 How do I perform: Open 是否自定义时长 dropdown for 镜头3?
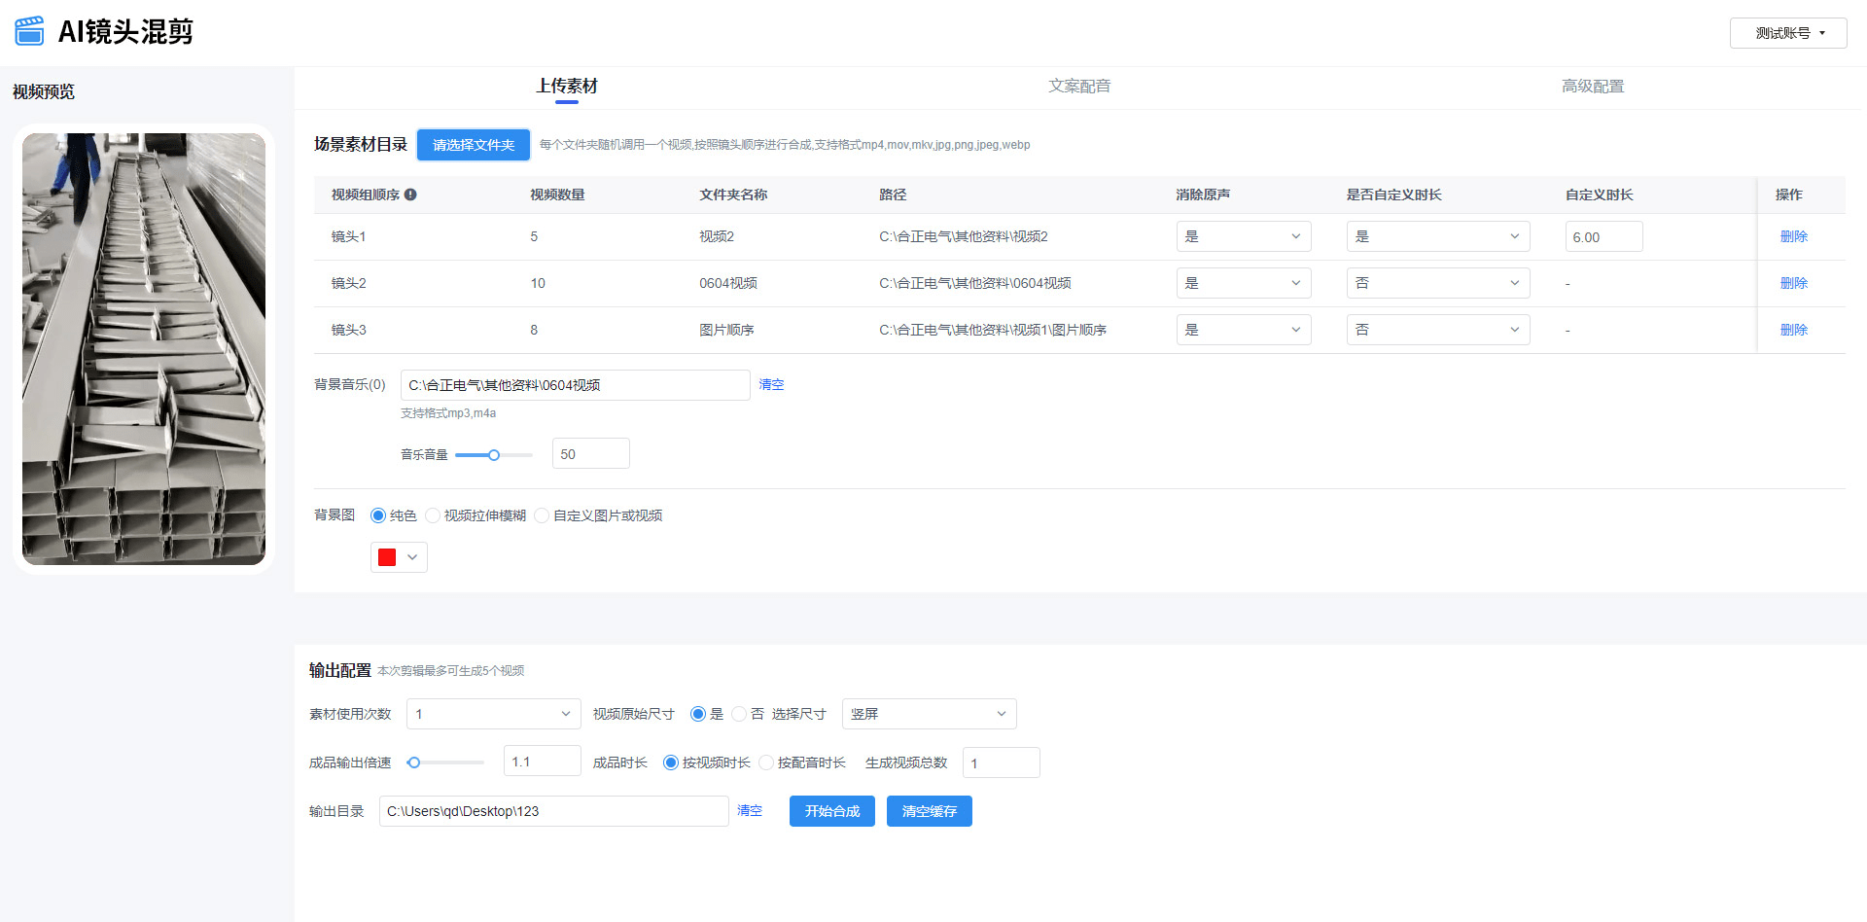tap(1438, 330)
